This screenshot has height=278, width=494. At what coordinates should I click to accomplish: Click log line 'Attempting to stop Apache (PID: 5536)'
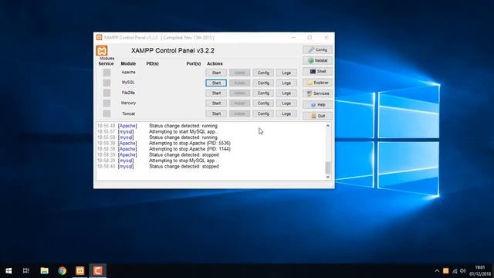tap(190, 143)
